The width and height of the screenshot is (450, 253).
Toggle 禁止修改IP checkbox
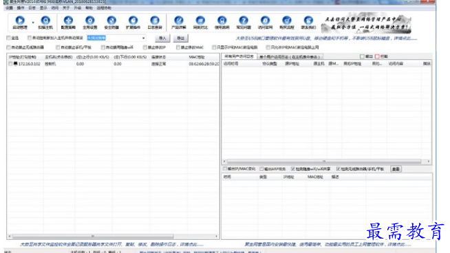pos(145,47)
